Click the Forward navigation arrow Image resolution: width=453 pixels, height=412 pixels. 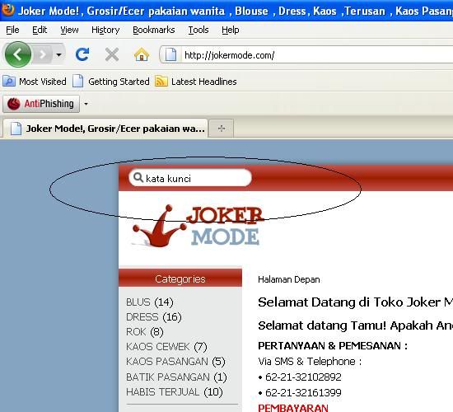(x=43, y=54)
